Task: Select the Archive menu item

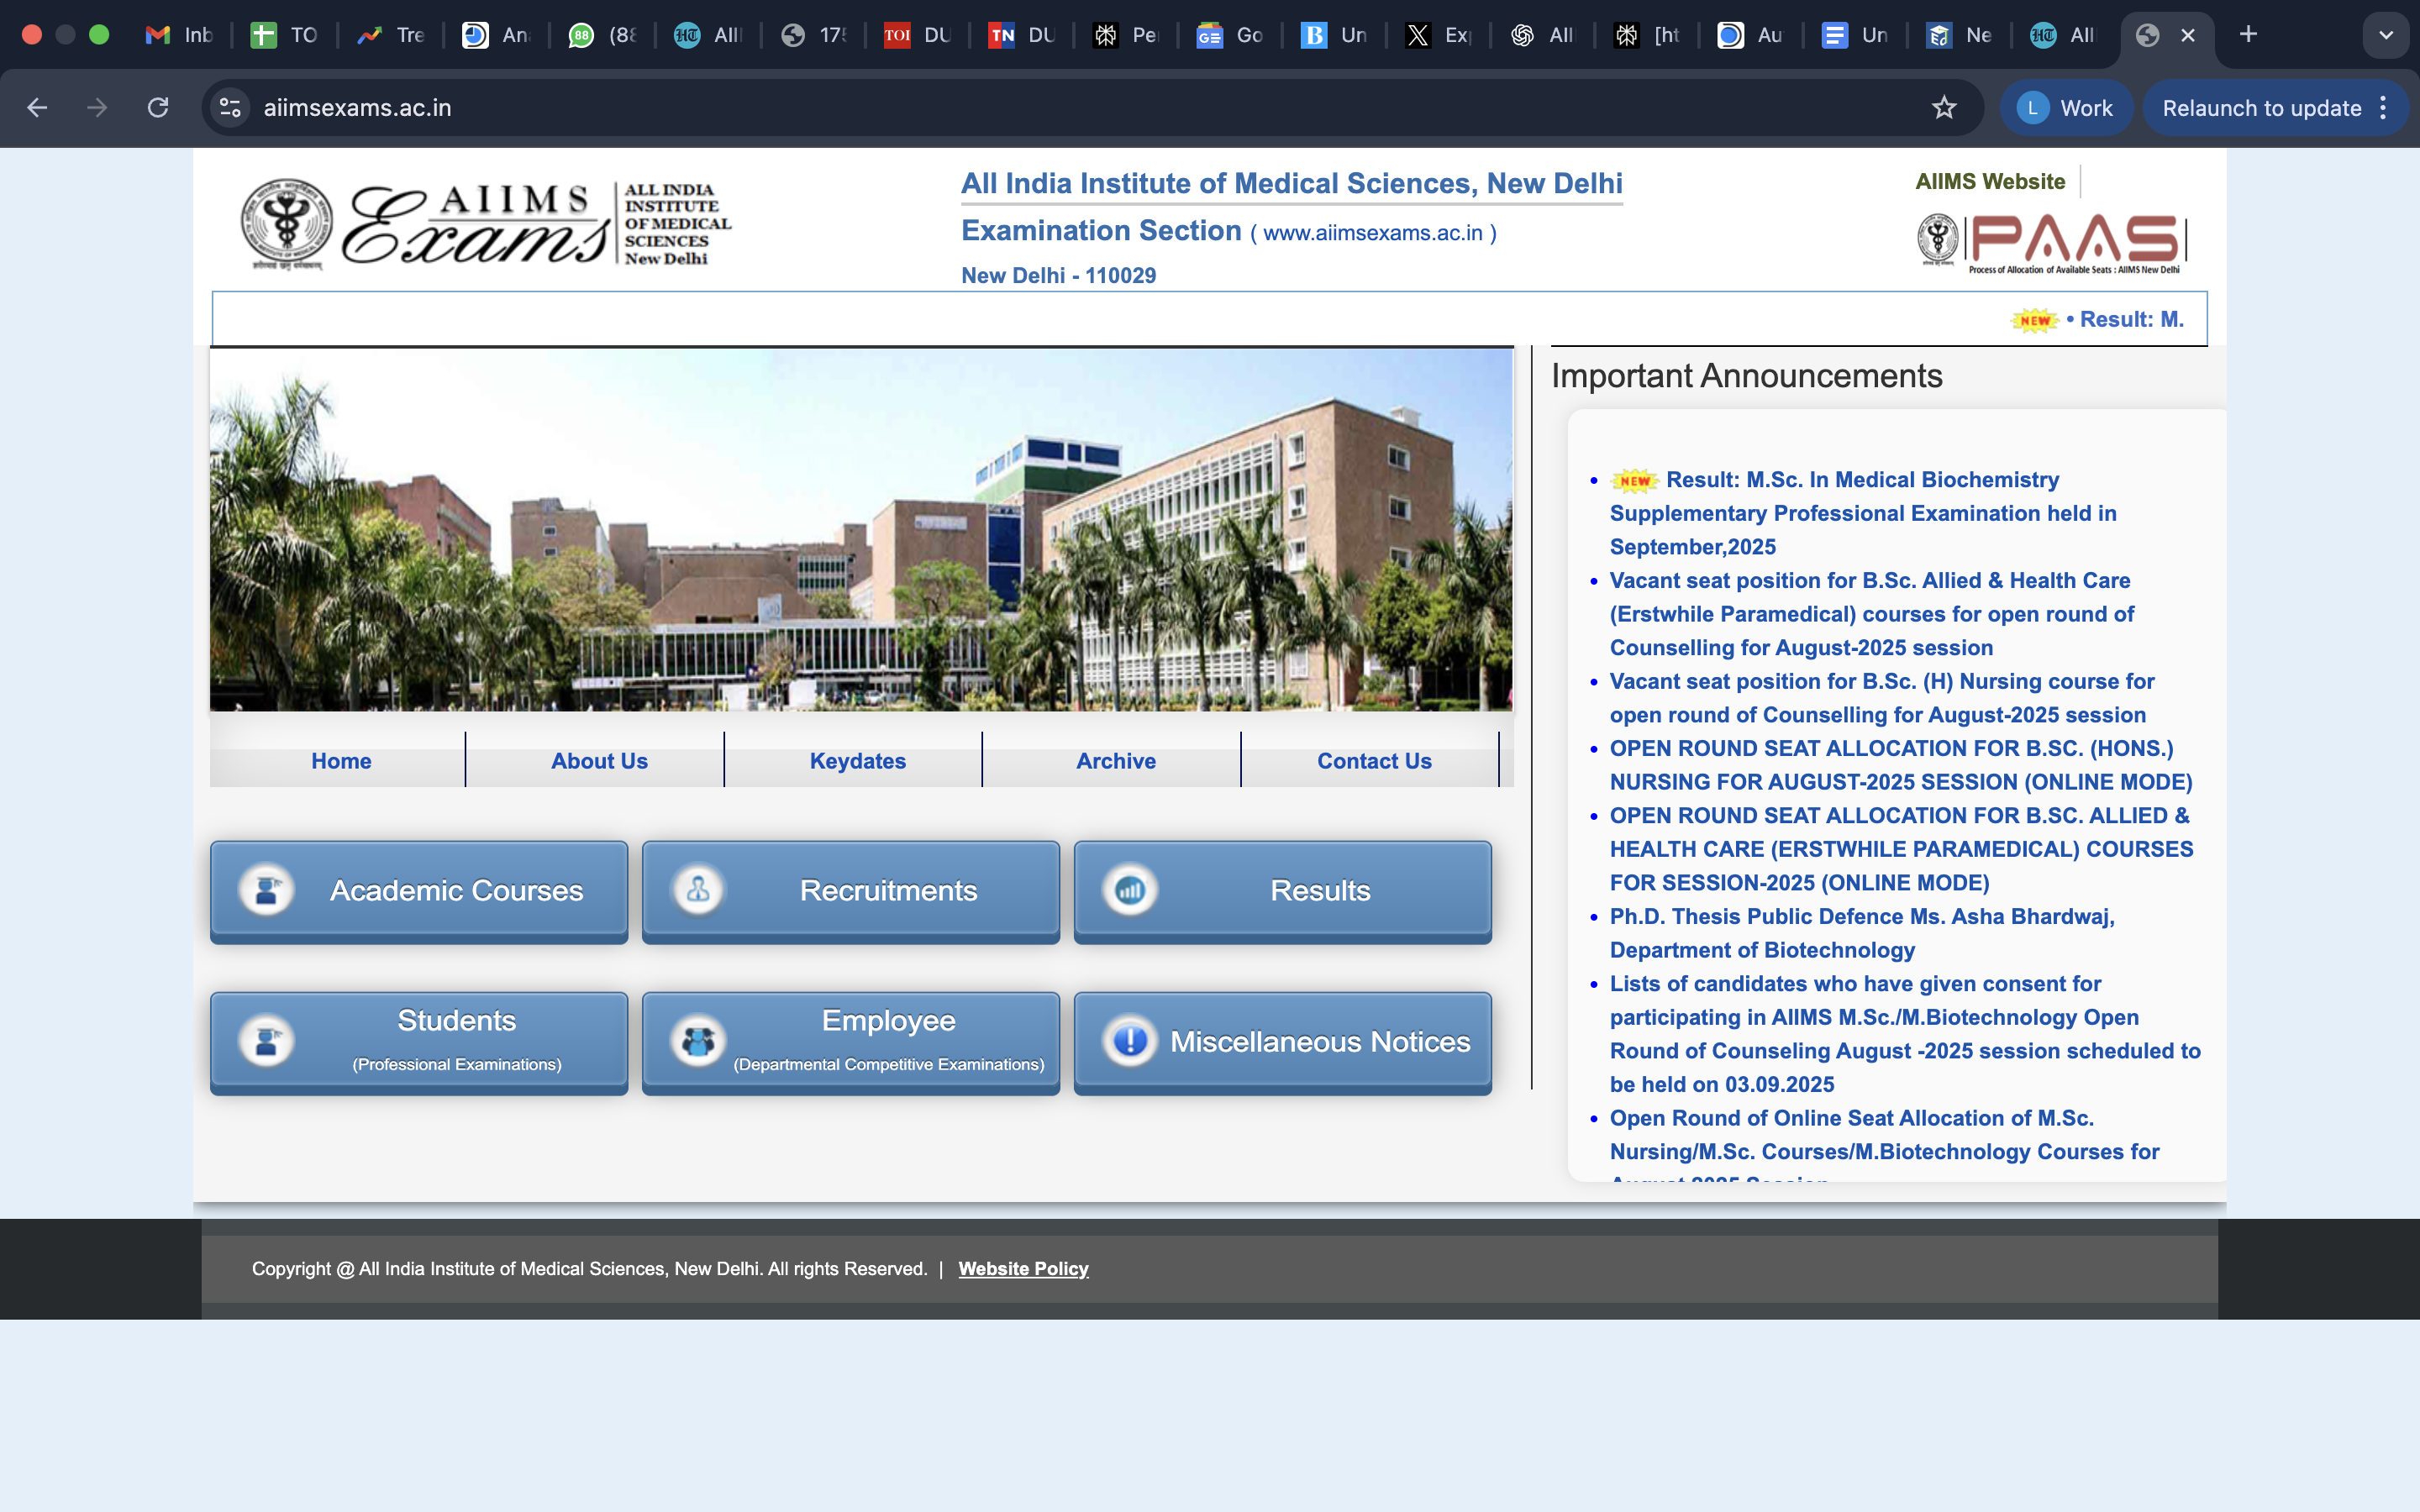Action: (x=1115, y=761)
